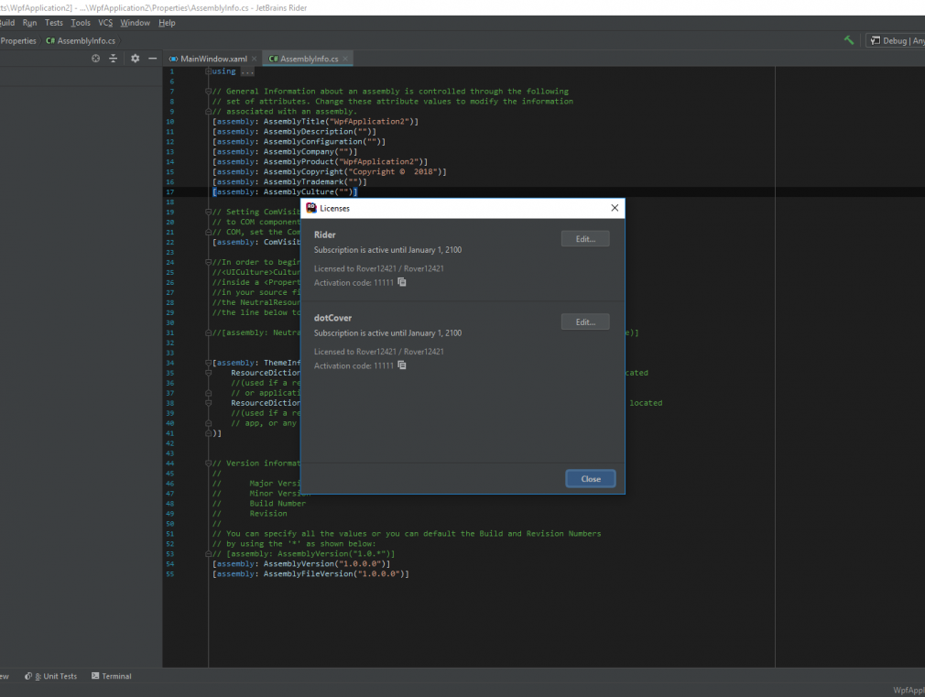Click Close button in Licenses dialog
This screenshot has width=925, height=697.
tap(591, 479)
